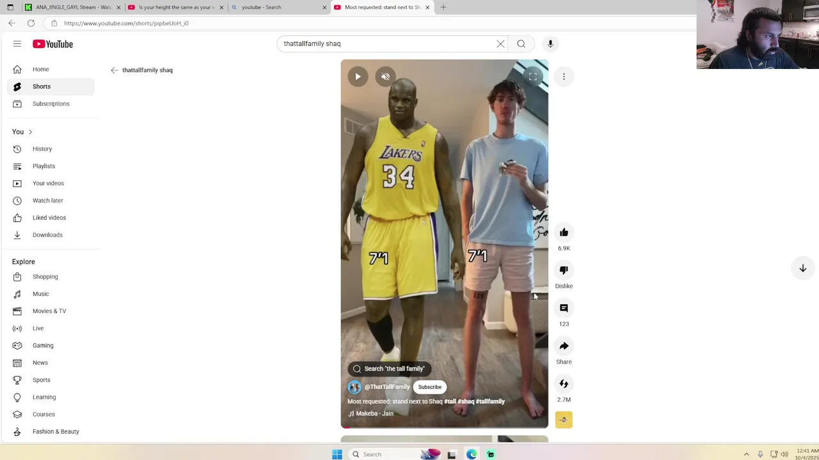Go to next Short with down arrow
819x460 pixels.
pyautogui.click(x=802, y=268)
